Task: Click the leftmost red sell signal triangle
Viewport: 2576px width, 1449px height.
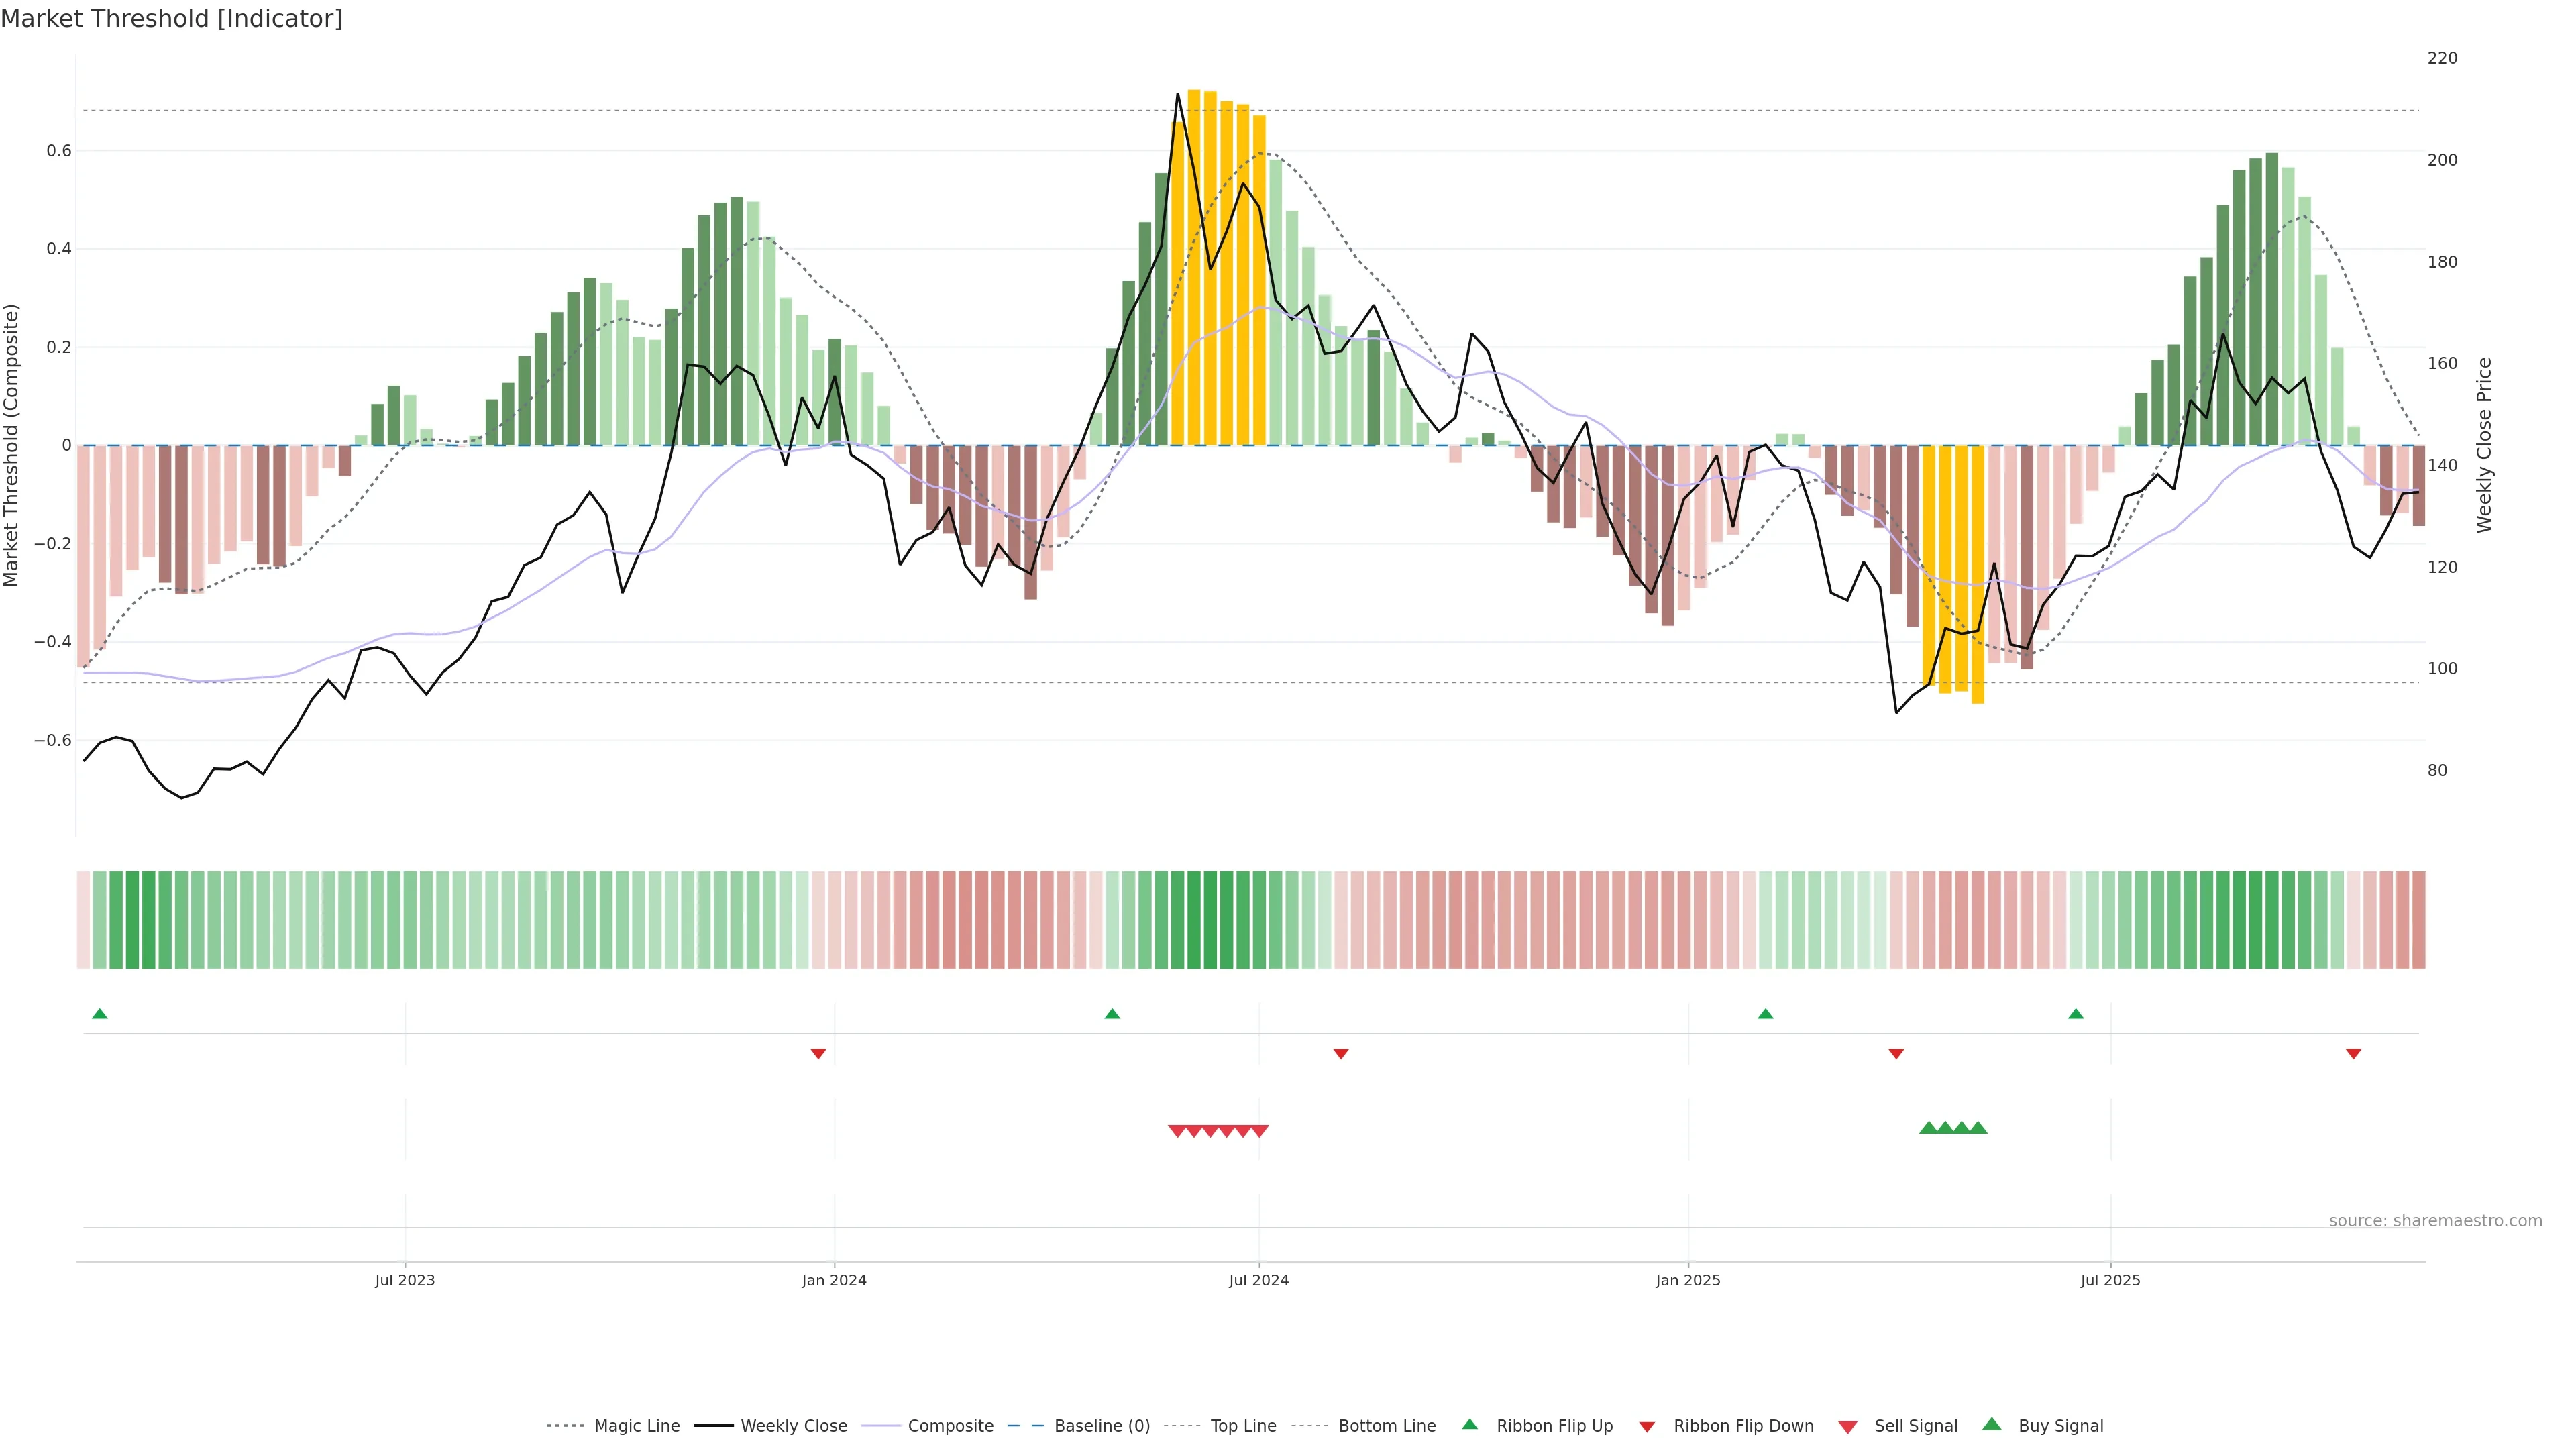Action: click(x=1177, y=1131)
